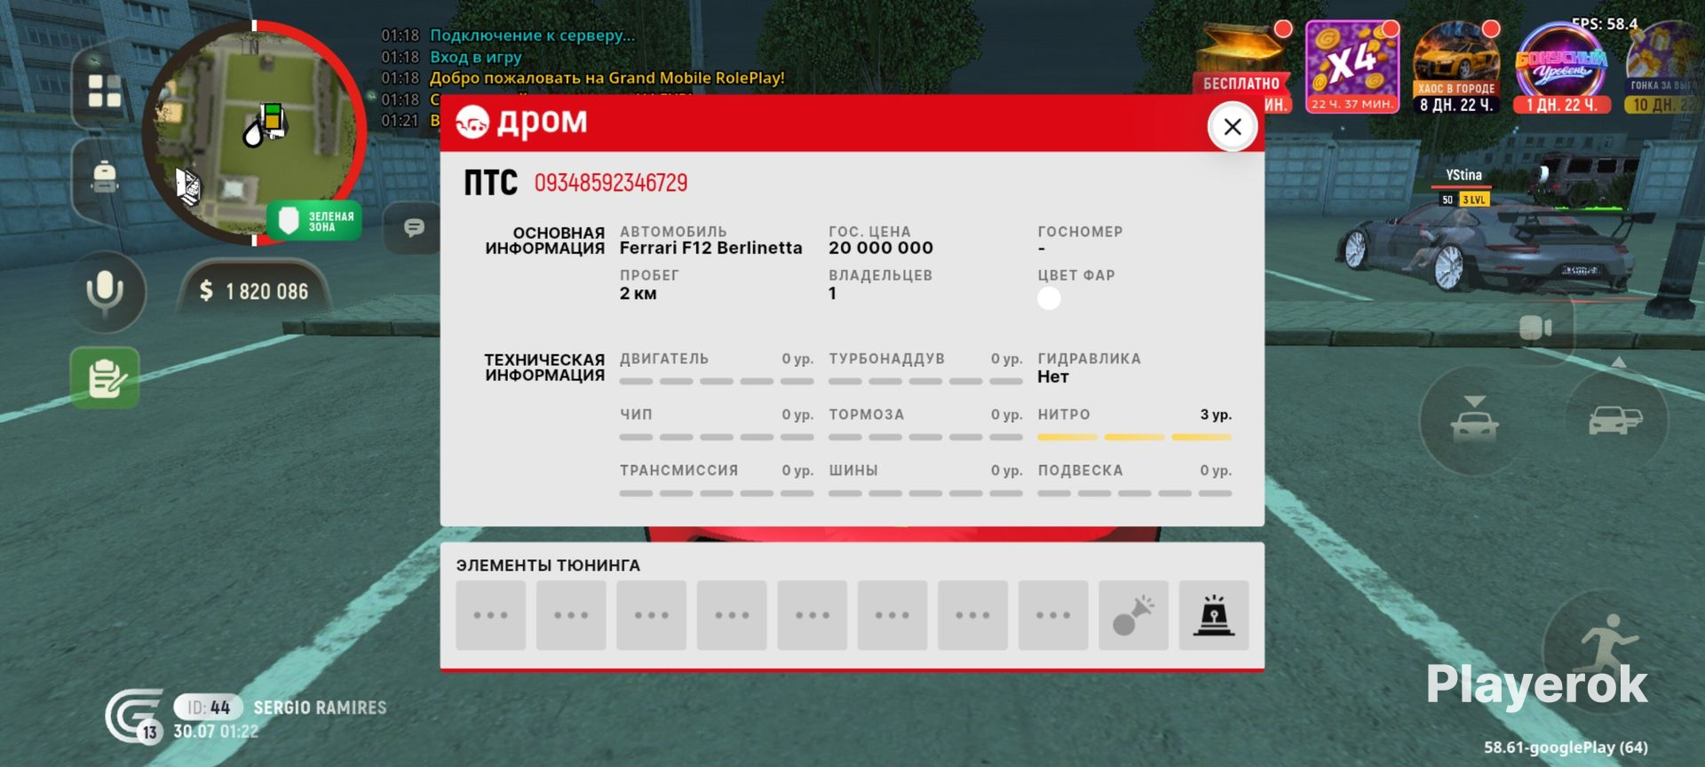
Task: Toggle the microphone voice chat
Action: [x=105, y=291]
